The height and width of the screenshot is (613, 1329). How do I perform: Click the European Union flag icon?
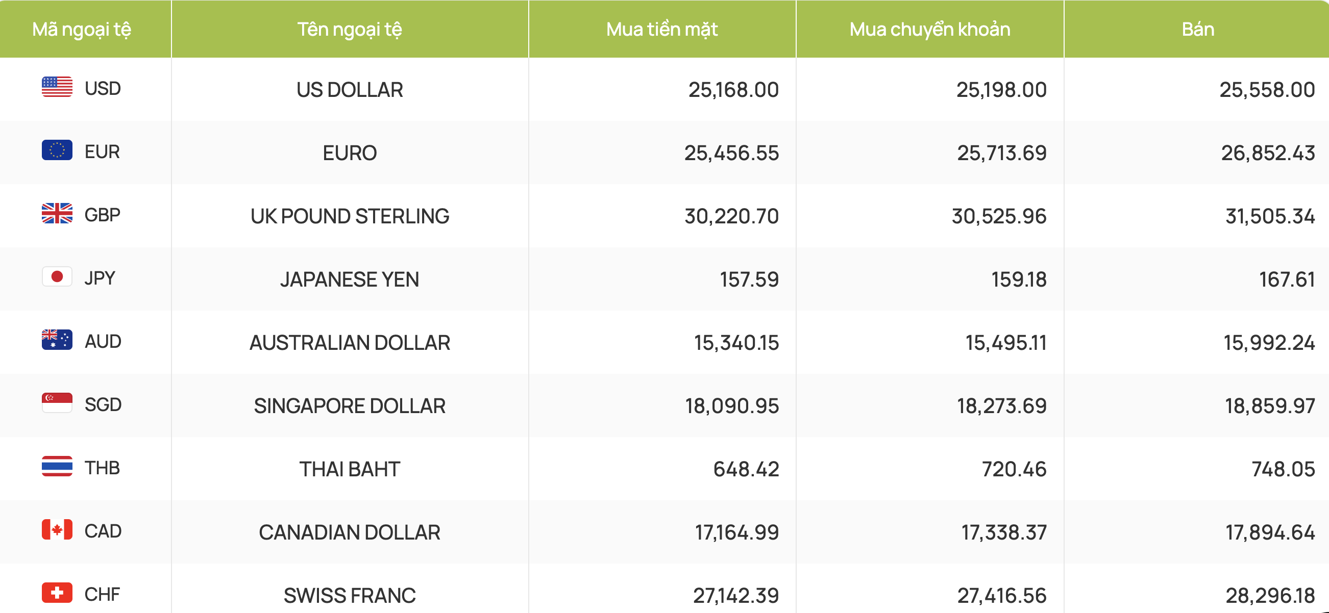[57, 150]
